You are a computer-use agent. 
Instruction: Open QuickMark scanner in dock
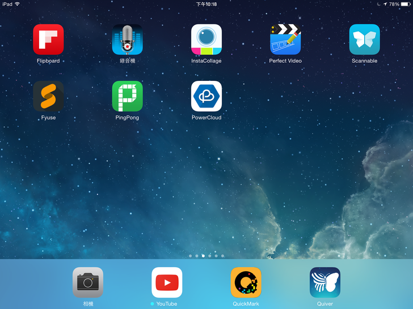click(246, 282)
